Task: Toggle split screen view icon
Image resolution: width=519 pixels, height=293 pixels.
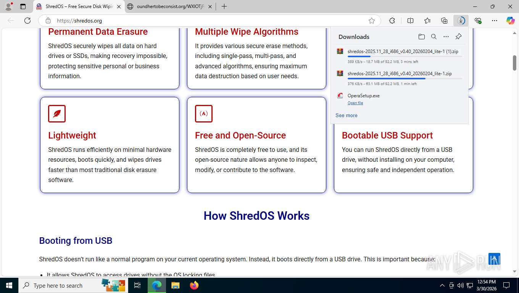Action: click(x=410, y=21)
